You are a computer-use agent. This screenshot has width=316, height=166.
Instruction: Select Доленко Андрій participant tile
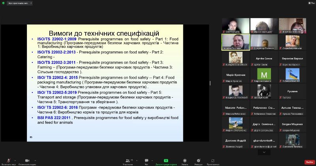(x=235, y=141)
